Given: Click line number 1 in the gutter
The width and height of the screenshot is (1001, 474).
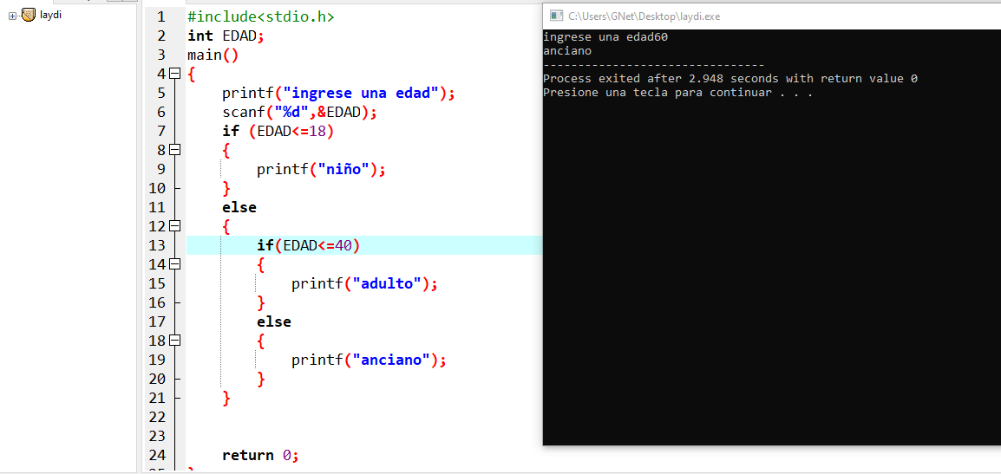Looking at the screenshot, I should coord(160,16).
